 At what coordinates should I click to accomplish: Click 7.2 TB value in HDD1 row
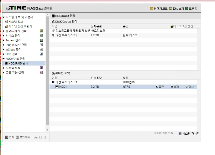95,87
